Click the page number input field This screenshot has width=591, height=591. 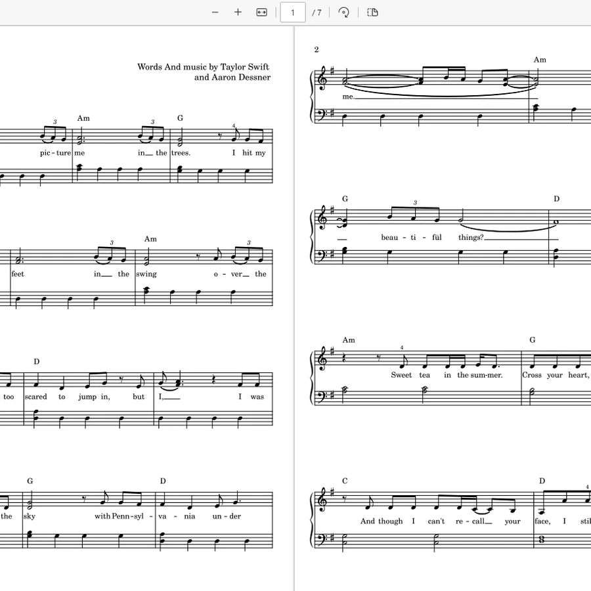coord(293,12)
